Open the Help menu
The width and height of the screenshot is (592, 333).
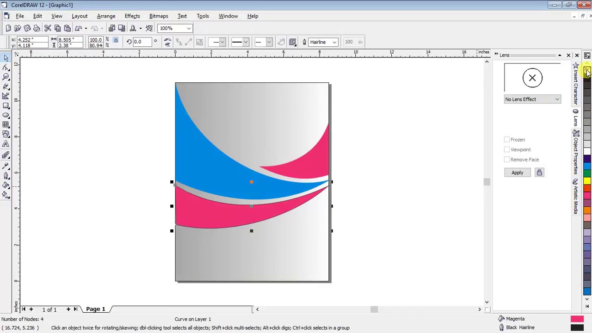click(253, 16)
